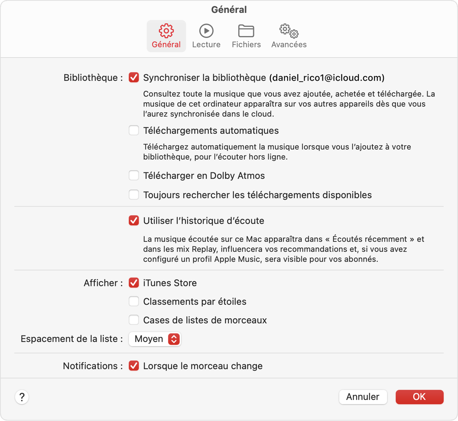Open help with the question mark button
This screenshot has width=458, height=421.
(x=22, y=397)
